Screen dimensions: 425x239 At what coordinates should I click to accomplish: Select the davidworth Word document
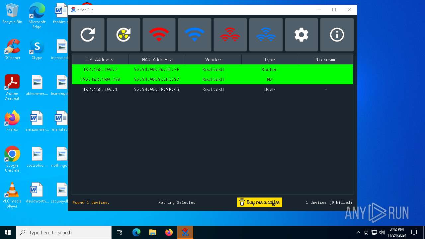37,193
